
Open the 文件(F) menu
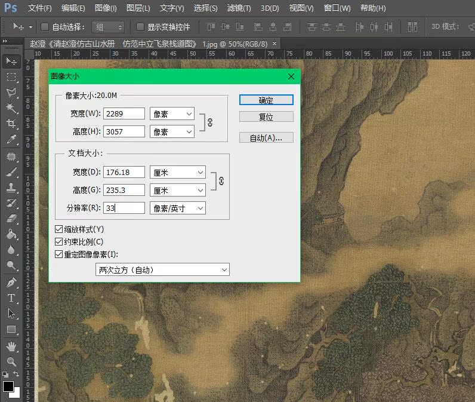click(40, 8)
